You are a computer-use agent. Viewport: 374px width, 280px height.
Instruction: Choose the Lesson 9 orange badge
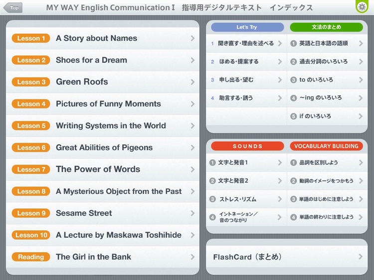[31, 213]
